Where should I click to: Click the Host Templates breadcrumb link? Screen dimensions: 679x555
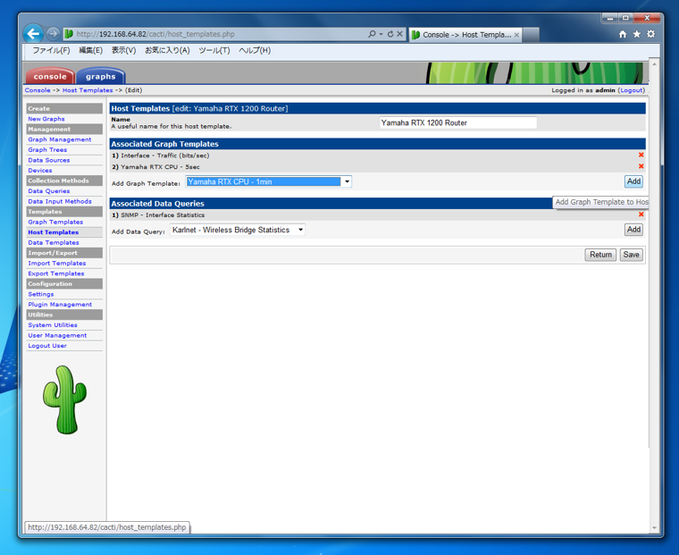tap(88, 90)
